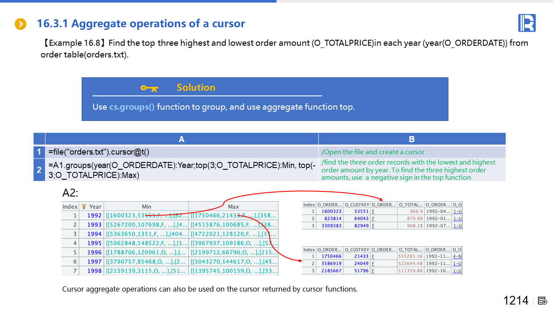Click the slide progress bar at the top
The image size is (553, 311).
[x=138, y=1]
